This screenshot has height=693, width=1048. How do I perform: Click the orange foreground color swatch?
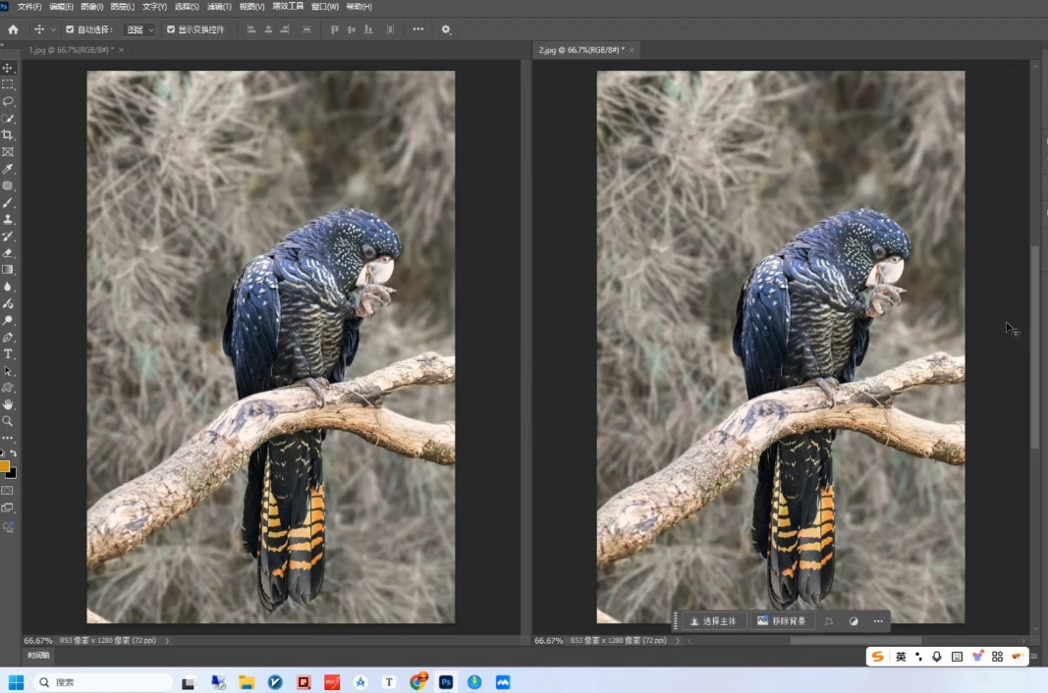[x=5, y=467]
